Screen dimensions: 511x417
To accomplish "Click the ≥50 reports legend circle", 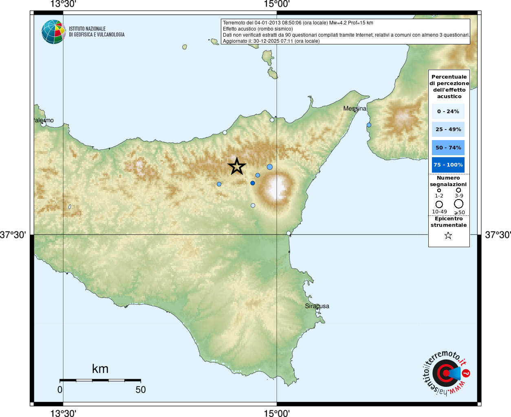I will click(x=459, y=204).
